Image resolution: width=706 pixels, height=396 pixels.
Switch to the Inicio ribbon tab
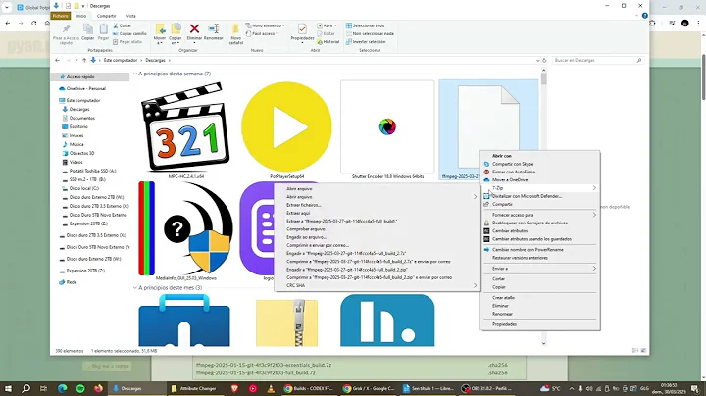[81, 16]
